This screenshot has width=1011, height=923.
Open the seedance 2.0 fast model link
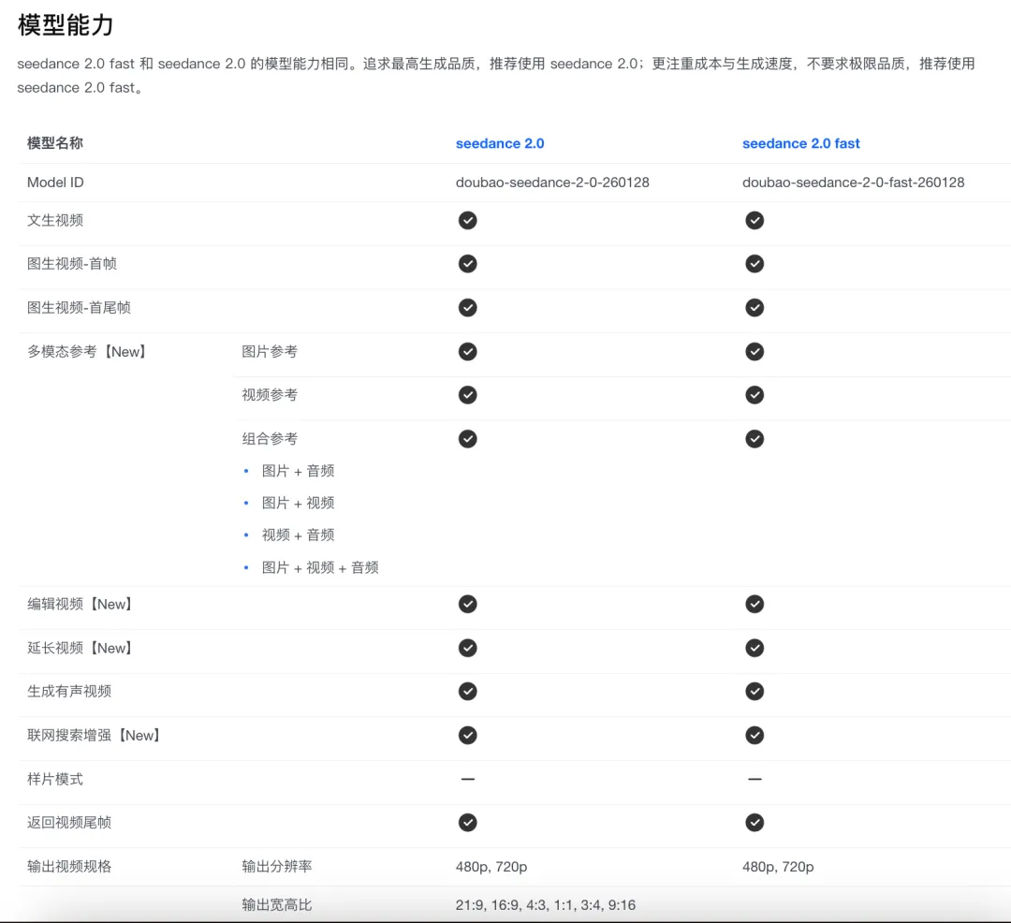(x=800, y=143)
